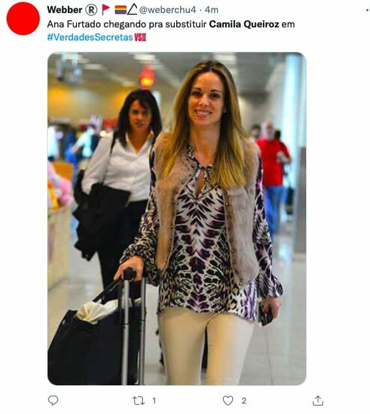
Task: Visit the @weberchu4 handle
Action: tap(168, 10)
